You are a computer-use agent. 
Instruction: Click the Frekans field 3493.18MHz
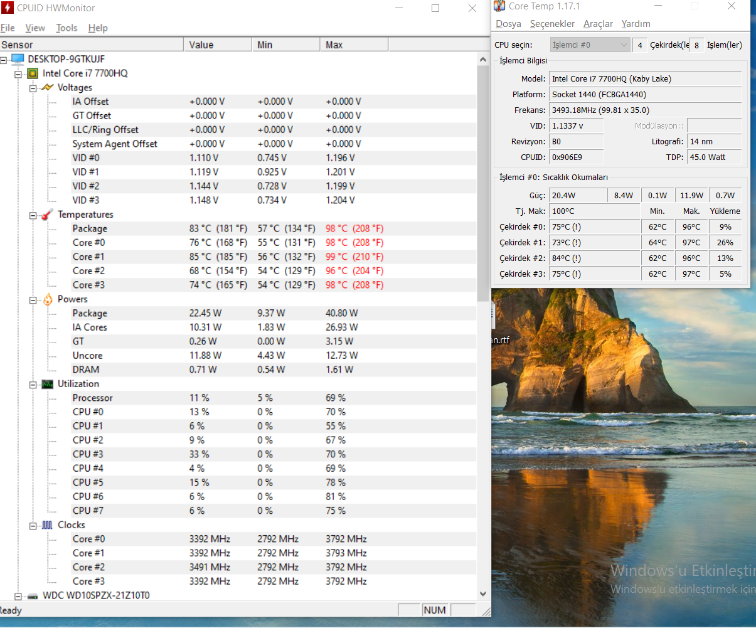coord(646,110)
